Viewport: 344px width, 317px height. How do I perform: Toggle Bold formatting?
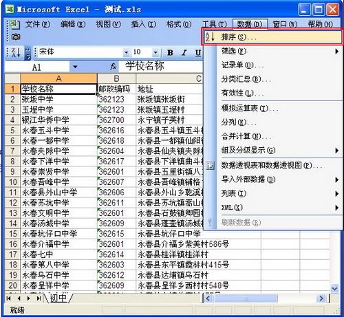pyautogui.click(x=170, y=53)
